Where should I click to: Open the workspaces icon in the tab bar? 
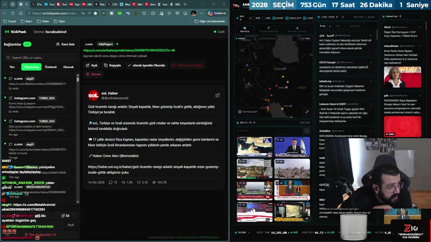[13, 4]
